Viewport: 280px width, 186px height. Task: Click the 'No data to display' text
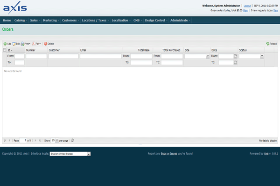pos(268,140)
